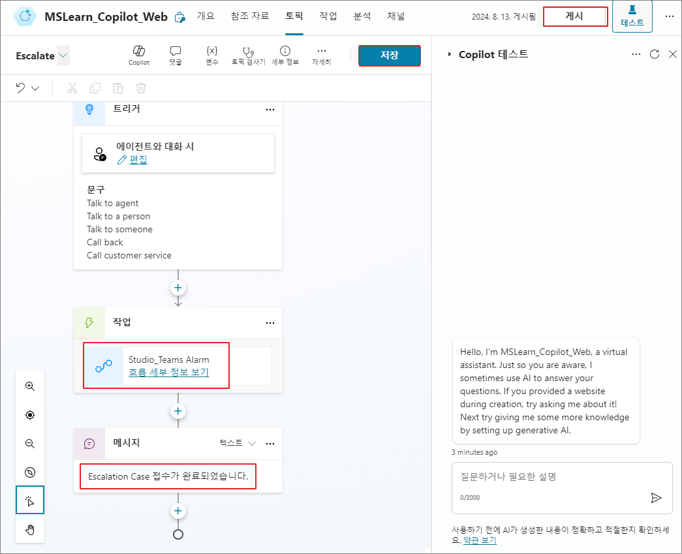
Task: Click the icon beside the copilot name
Action: coord(179,18)
